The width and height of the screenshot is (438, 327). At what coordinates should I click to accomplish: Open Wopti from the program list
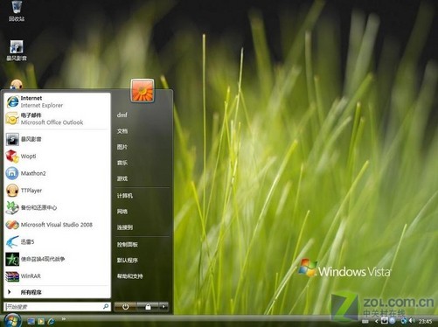pos(57,157)
